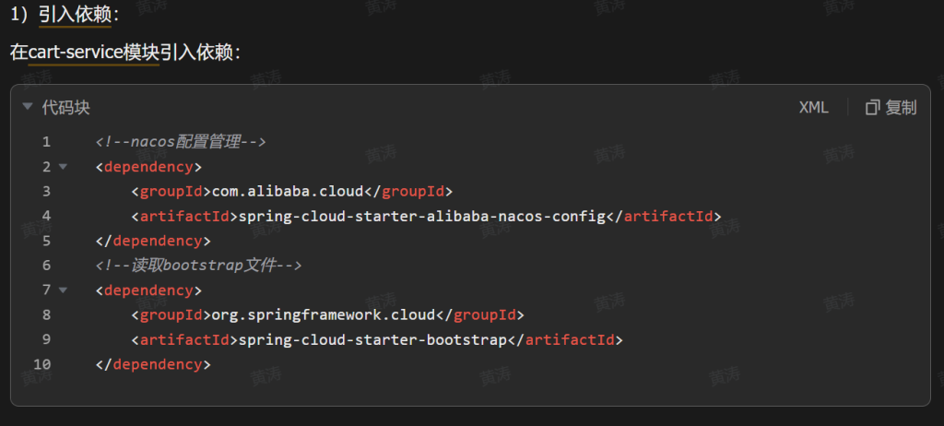944x426 pixels.
Task: Click the nacos配置管理 comment line
Action: [181, 142]
